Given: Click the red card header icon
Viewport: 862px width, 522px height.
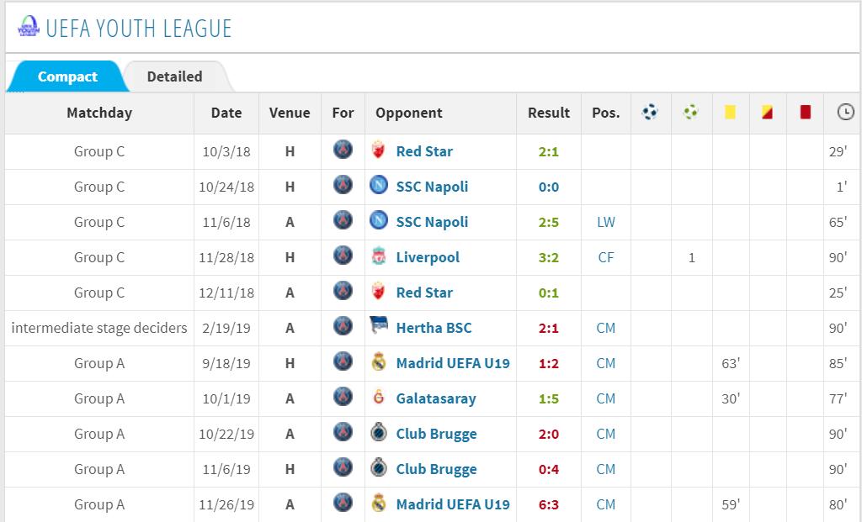Looking at the screenshot, I should pos(805,112).
